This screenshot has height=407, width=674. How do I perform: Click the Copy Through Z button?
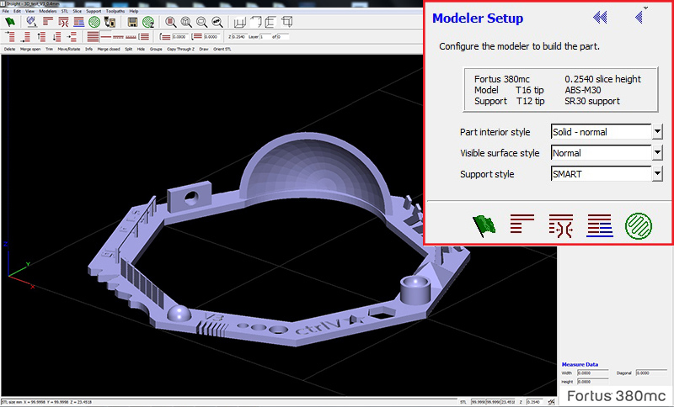pos(180,50)
